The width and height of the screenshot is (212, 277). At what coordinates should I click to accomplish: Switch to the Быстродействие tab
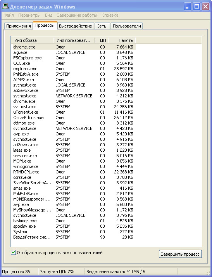click(x=75, y=26)
